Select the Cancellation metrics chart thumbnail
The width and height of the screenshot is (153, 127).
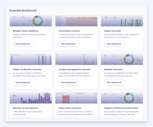(x=76, y=21)
